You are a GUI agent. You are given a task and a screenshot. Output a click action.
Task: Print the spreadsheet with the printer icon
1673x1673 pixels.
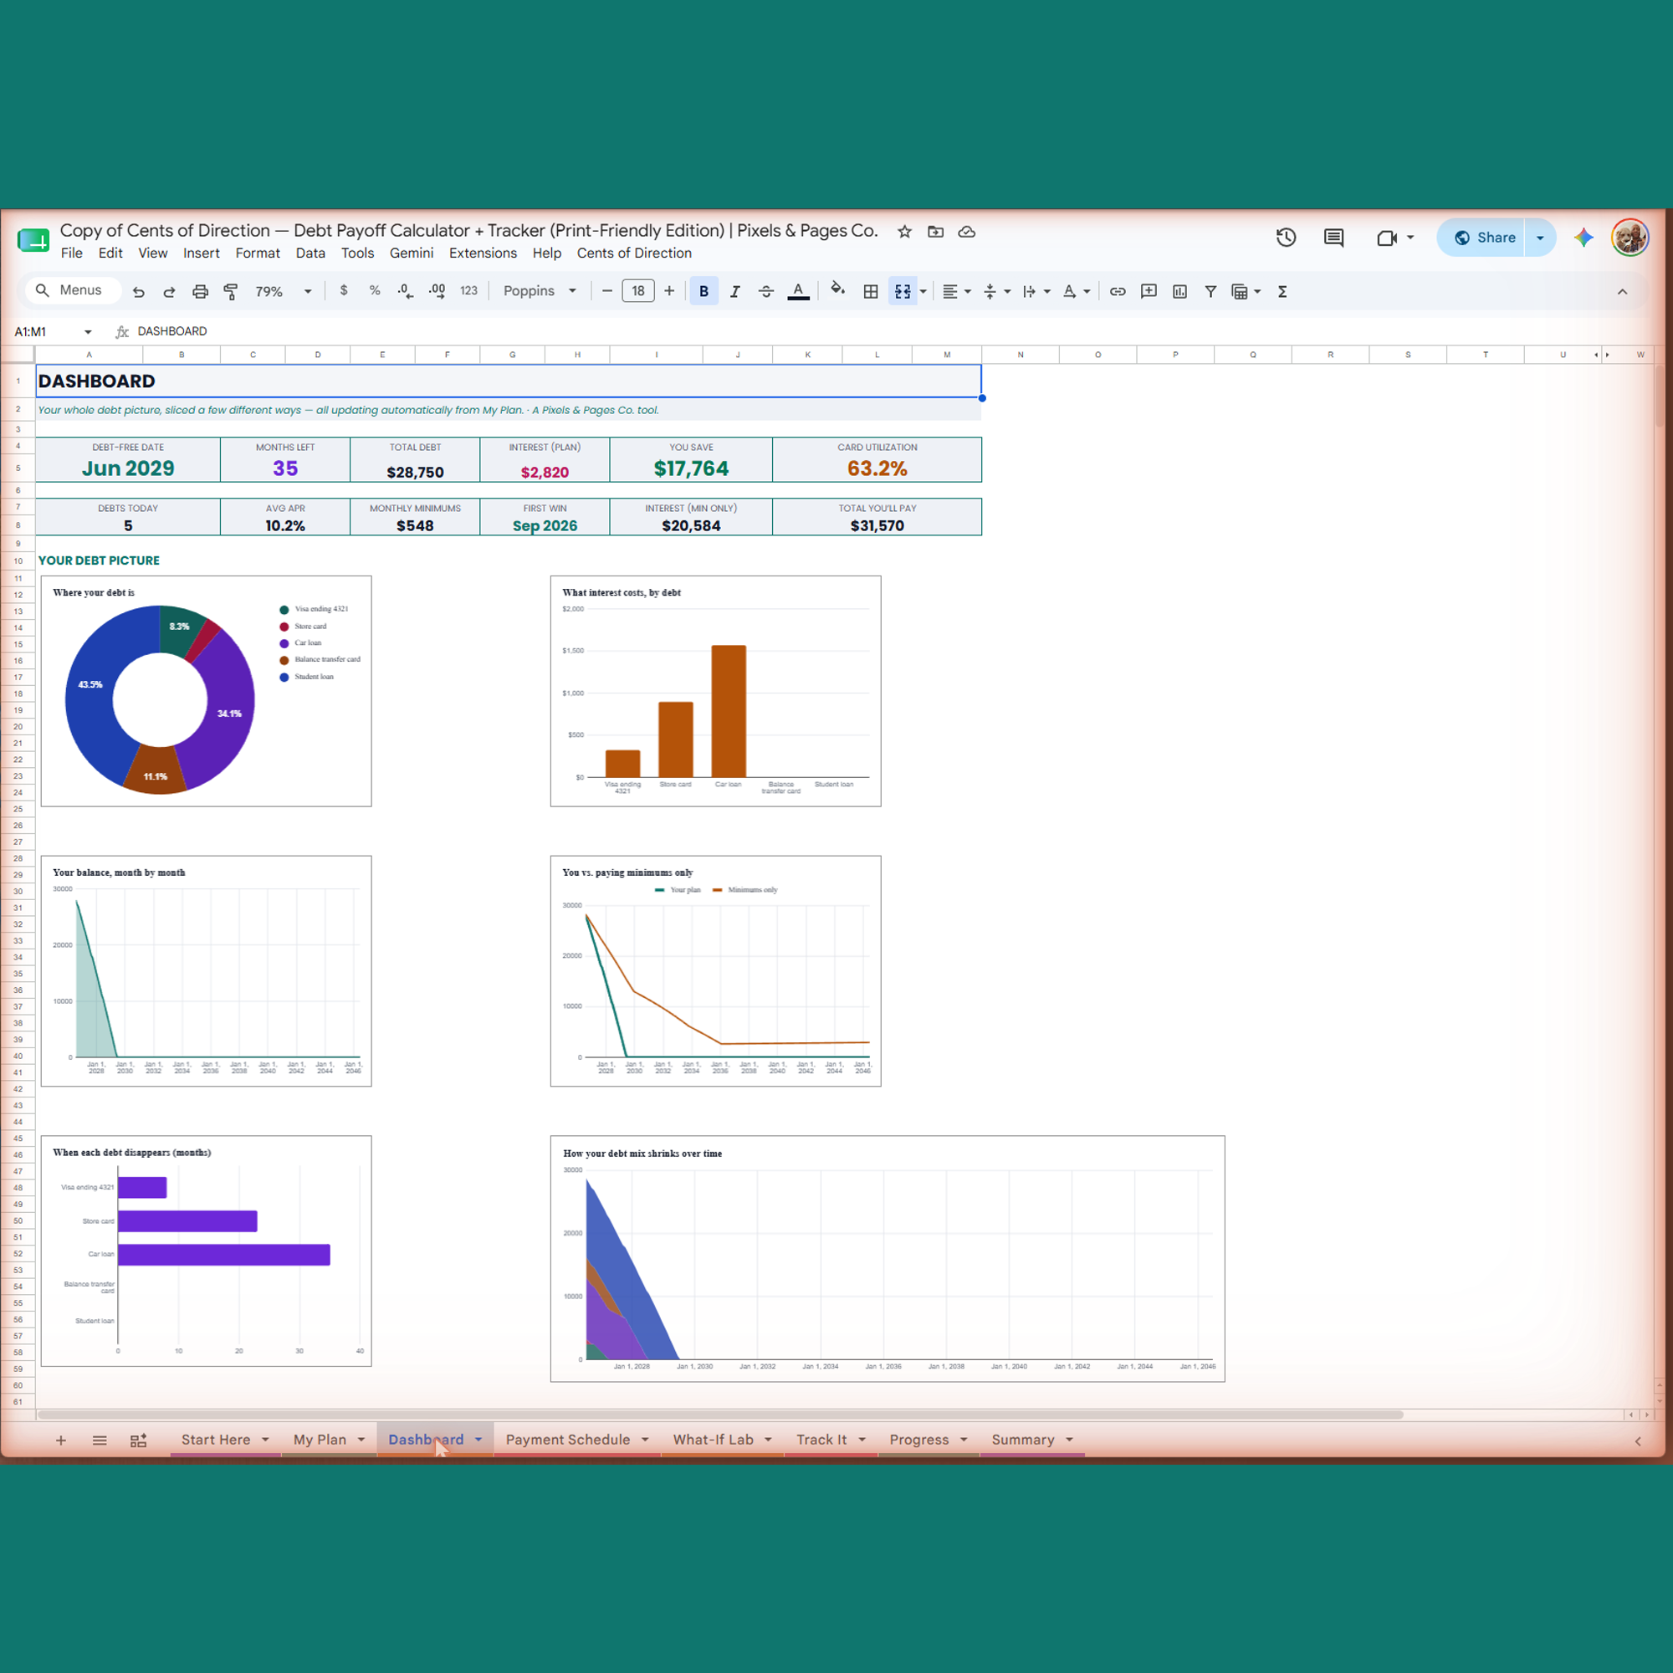[200, 292]
